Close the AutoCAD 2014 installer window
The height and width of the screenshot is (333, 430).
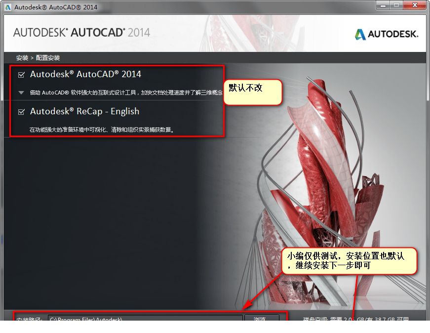[415, 5]
